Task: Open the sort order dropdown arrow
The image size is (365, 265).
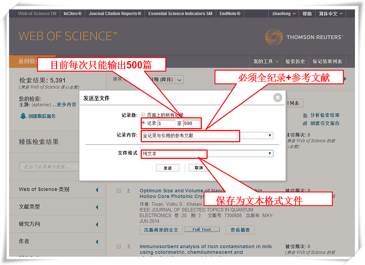Action: (x=179, y=80)
